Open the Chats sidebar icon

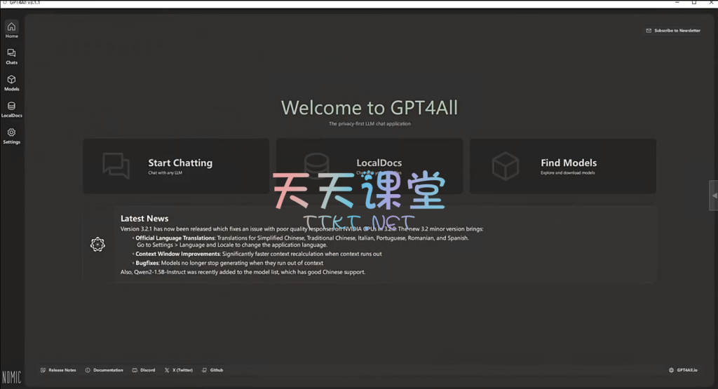tap(11, 53)
